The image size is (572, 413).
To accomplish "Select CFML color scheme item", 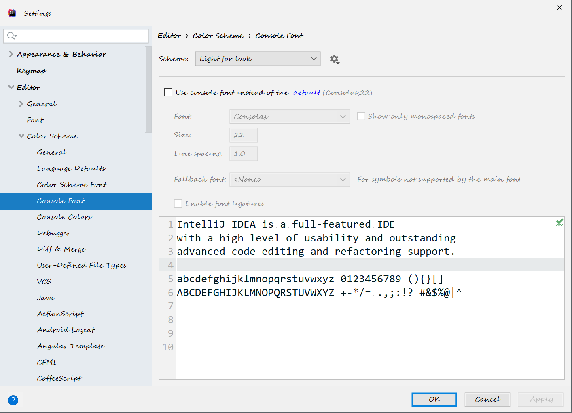I will tap(47, 362).
